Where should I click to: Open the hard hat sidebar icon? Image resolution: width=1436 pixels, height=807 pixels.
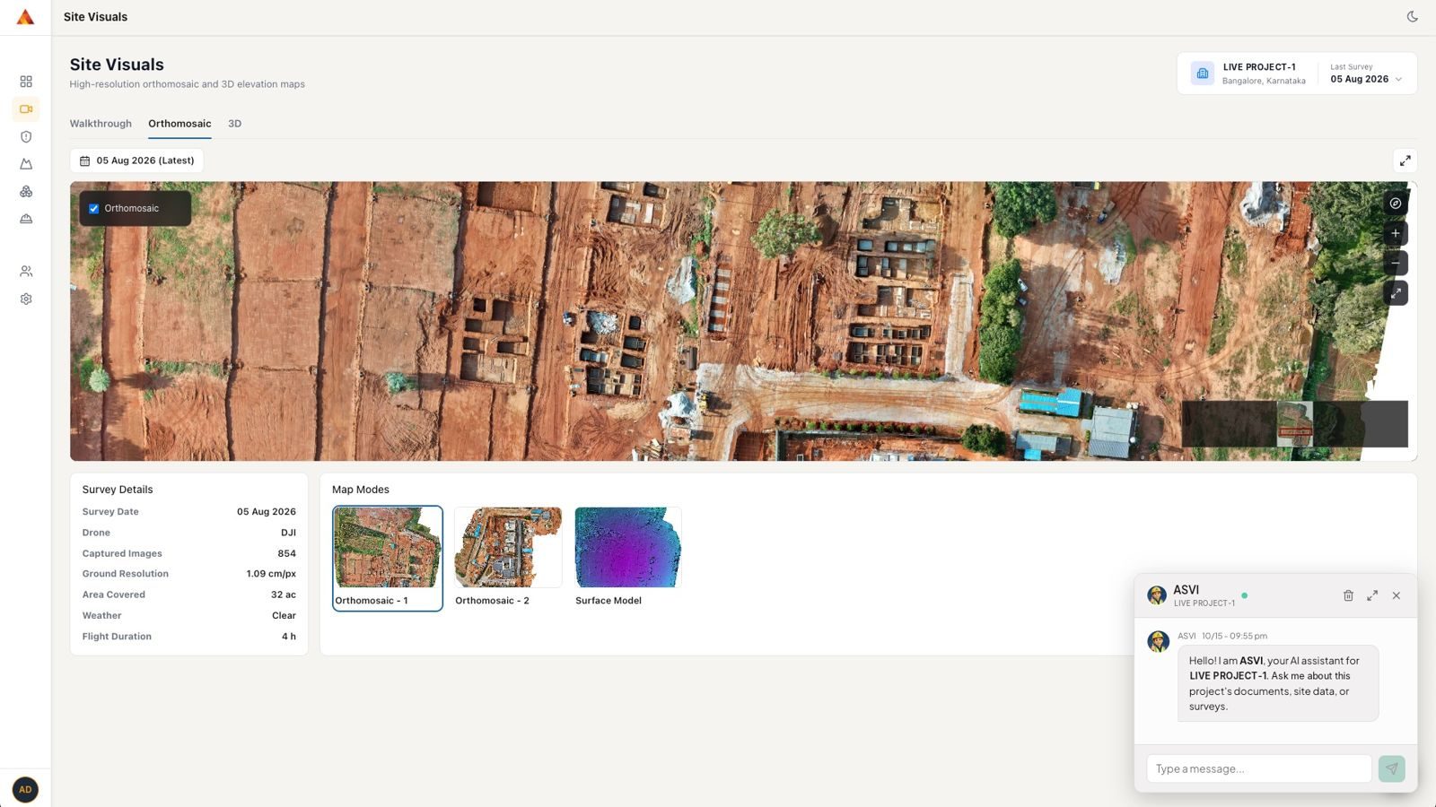pyautogui.click(x=26, y=219)
